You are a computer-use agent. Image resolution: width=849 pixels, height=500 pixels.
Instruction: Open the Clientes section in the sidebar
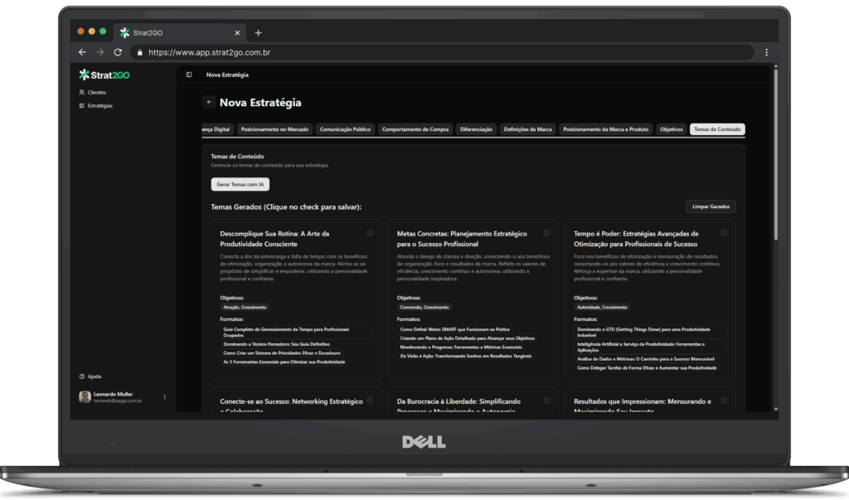[96, 93]
